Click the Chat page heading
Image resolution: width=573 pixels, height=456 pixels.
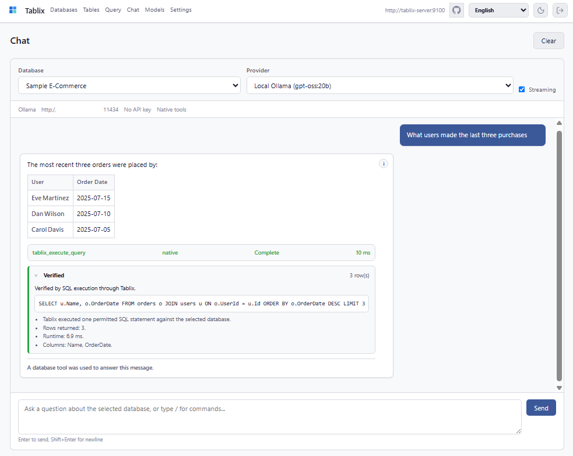coord(20,41)
